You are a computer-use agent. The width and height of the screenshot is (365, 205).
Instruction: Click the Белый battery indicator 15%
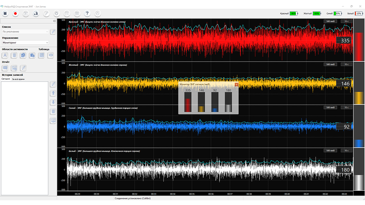tap(359, 13)
